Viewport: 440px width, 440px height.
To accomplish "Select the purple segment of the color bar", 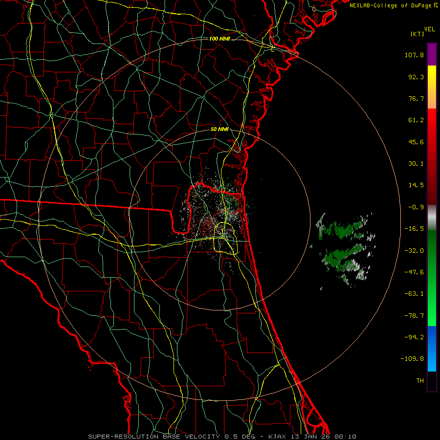I will coord(432,54).
